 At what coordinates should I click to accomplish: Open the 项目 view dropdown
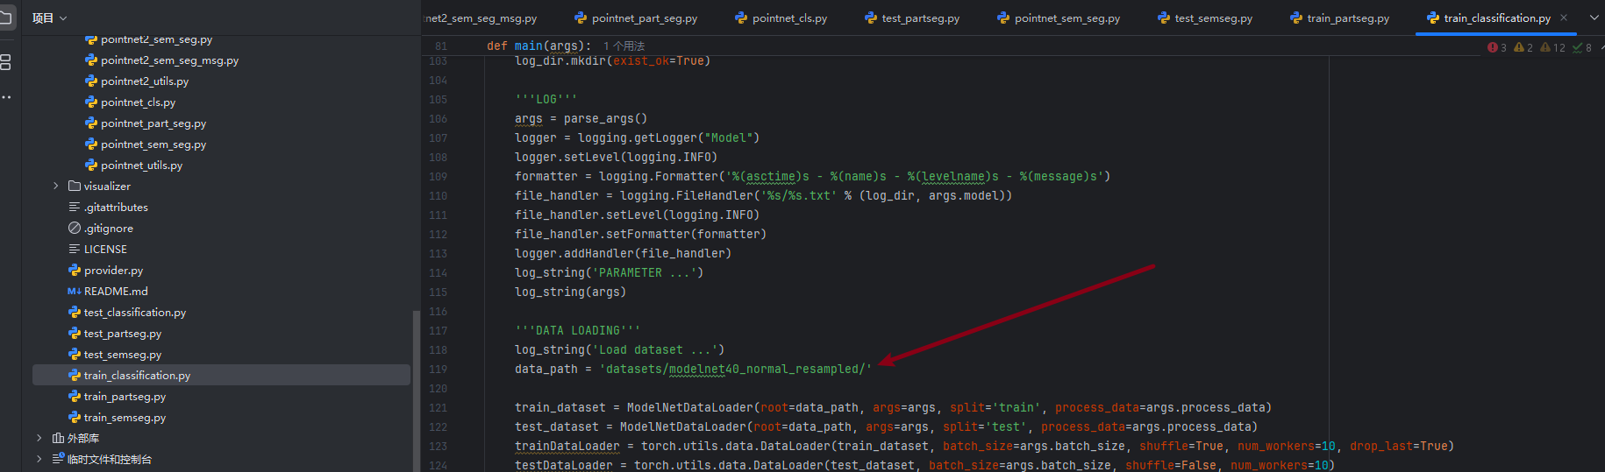coord(50,18)
